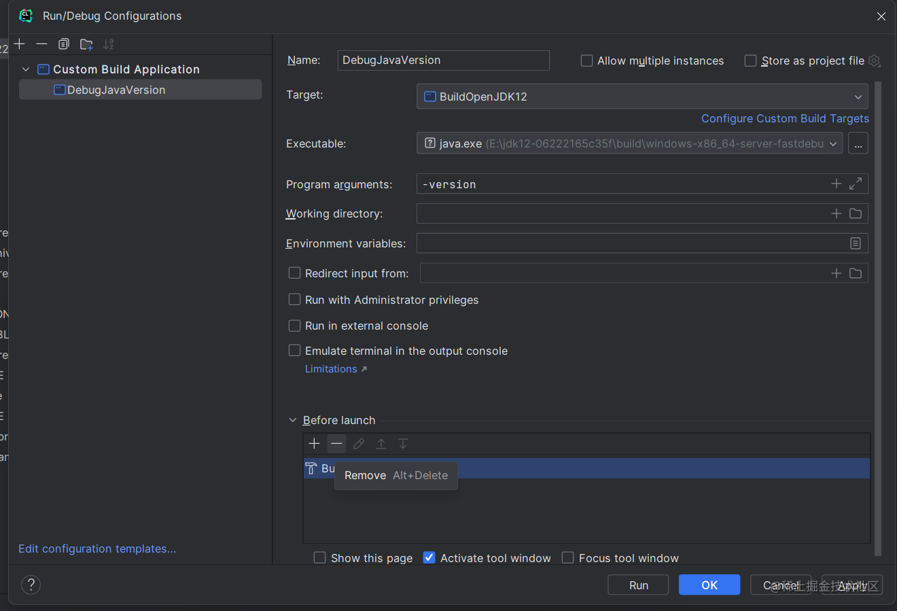
Task: Enable Emulate terminal in output console
Action: [x=294, y=350]
